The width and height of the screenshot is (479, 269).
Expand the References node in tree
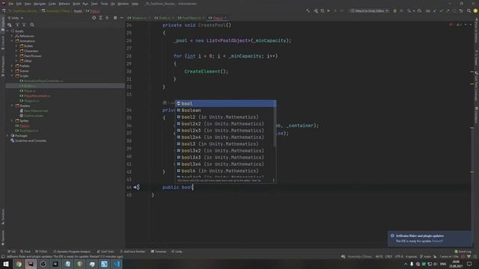[x=12, y=36]
